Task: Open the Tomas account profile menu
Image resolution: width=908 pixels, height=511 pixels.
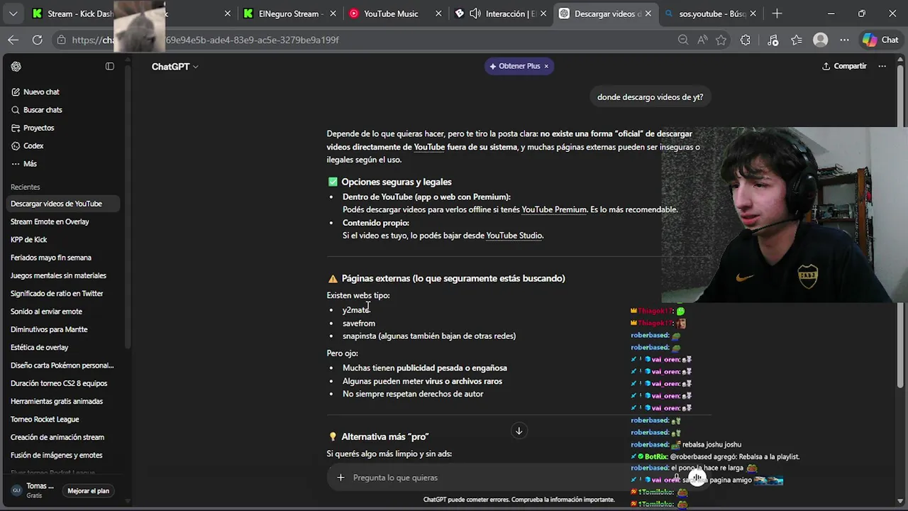Action: point(33,490)
